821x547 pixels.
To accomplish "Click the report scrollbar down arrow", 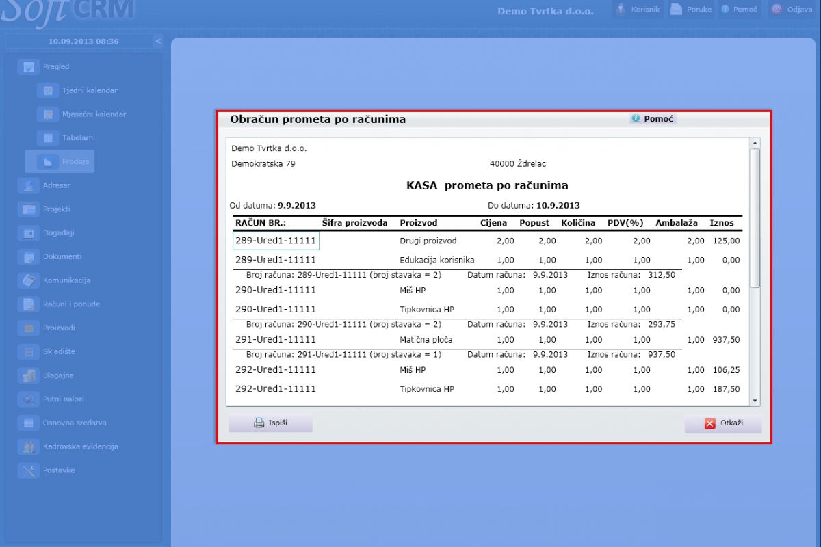I will (755, 401).
